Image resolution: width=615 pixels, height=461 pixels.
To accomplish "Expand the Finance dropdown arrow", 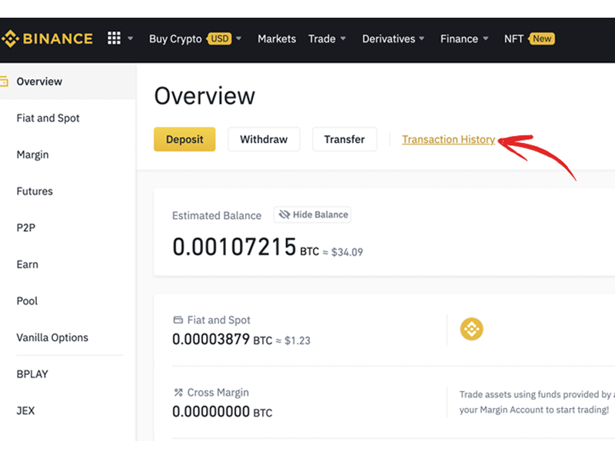I will [486, 38].
